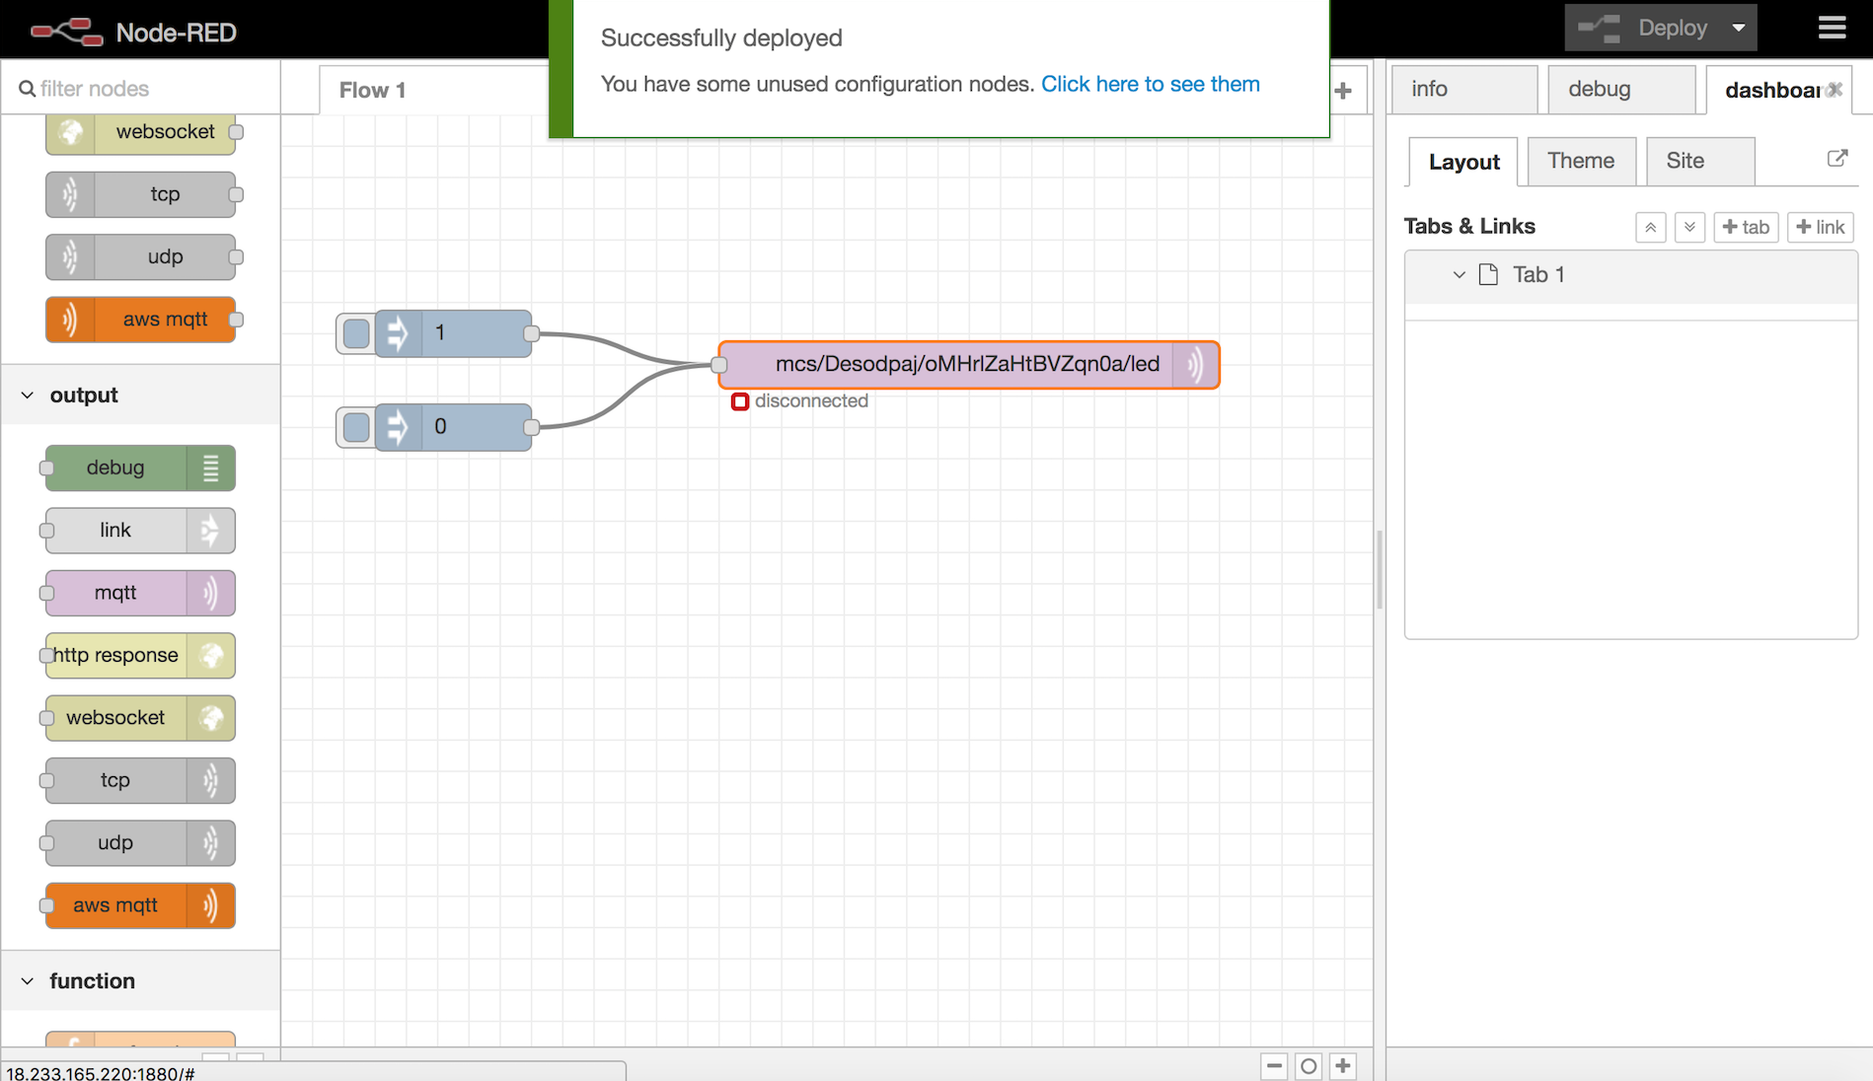Zoom out the canvas with minus button
The height and width of the screenshot is (1081, 1873).
[x=1274, y=1066]
